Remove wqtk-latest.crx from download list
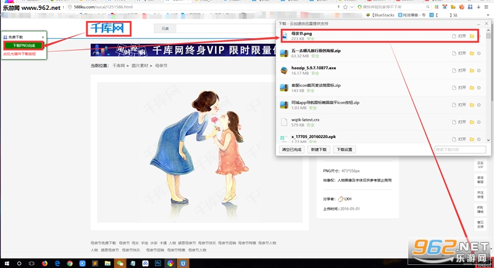Image resolution: width=494 pixels, height=268 pixels. [x=479, y=122]
